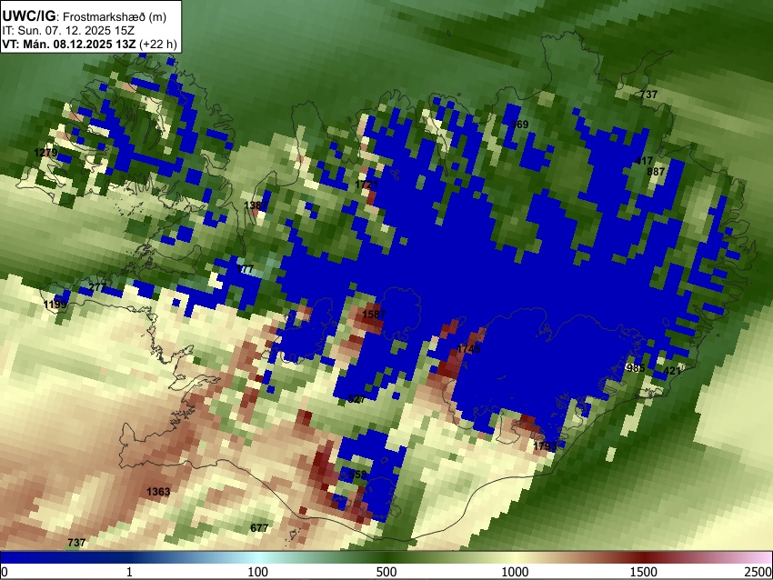Screen dimensions: 773x580
Task: Click the color scale label '2500'
Action: coord(758,572)
